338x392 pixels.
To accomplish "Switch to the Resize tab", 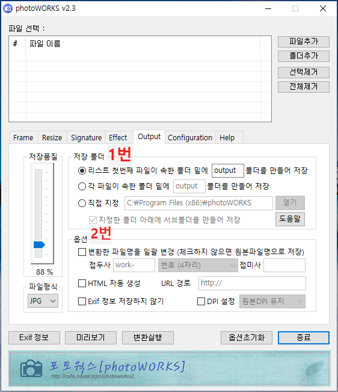I will click(52, 137).
